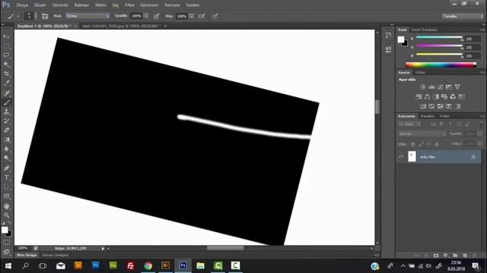Open the workspace switcher dropdown

463,16
